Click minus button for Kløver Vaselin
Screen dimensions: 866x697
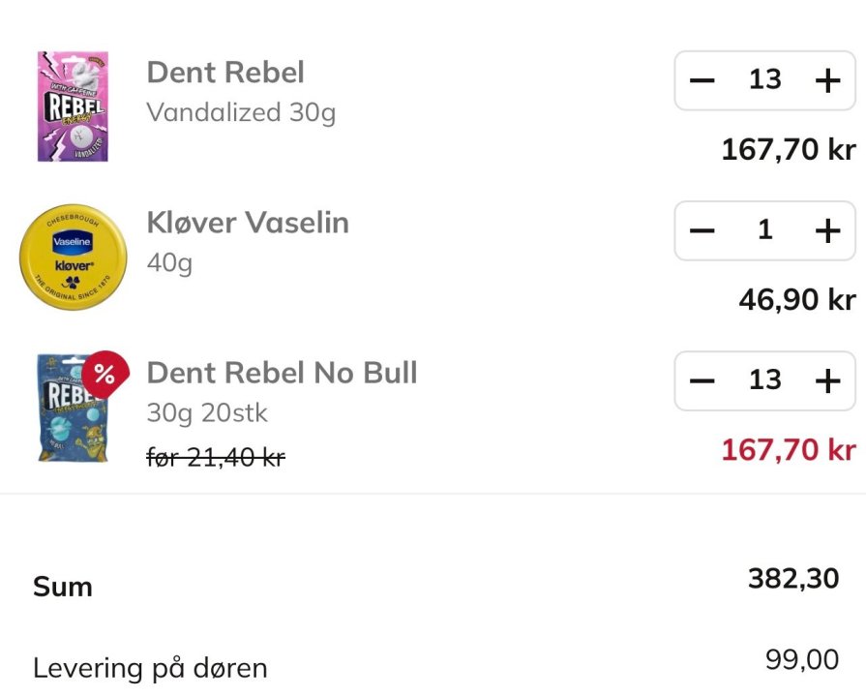pyautogui.click(x=702, y=230)
